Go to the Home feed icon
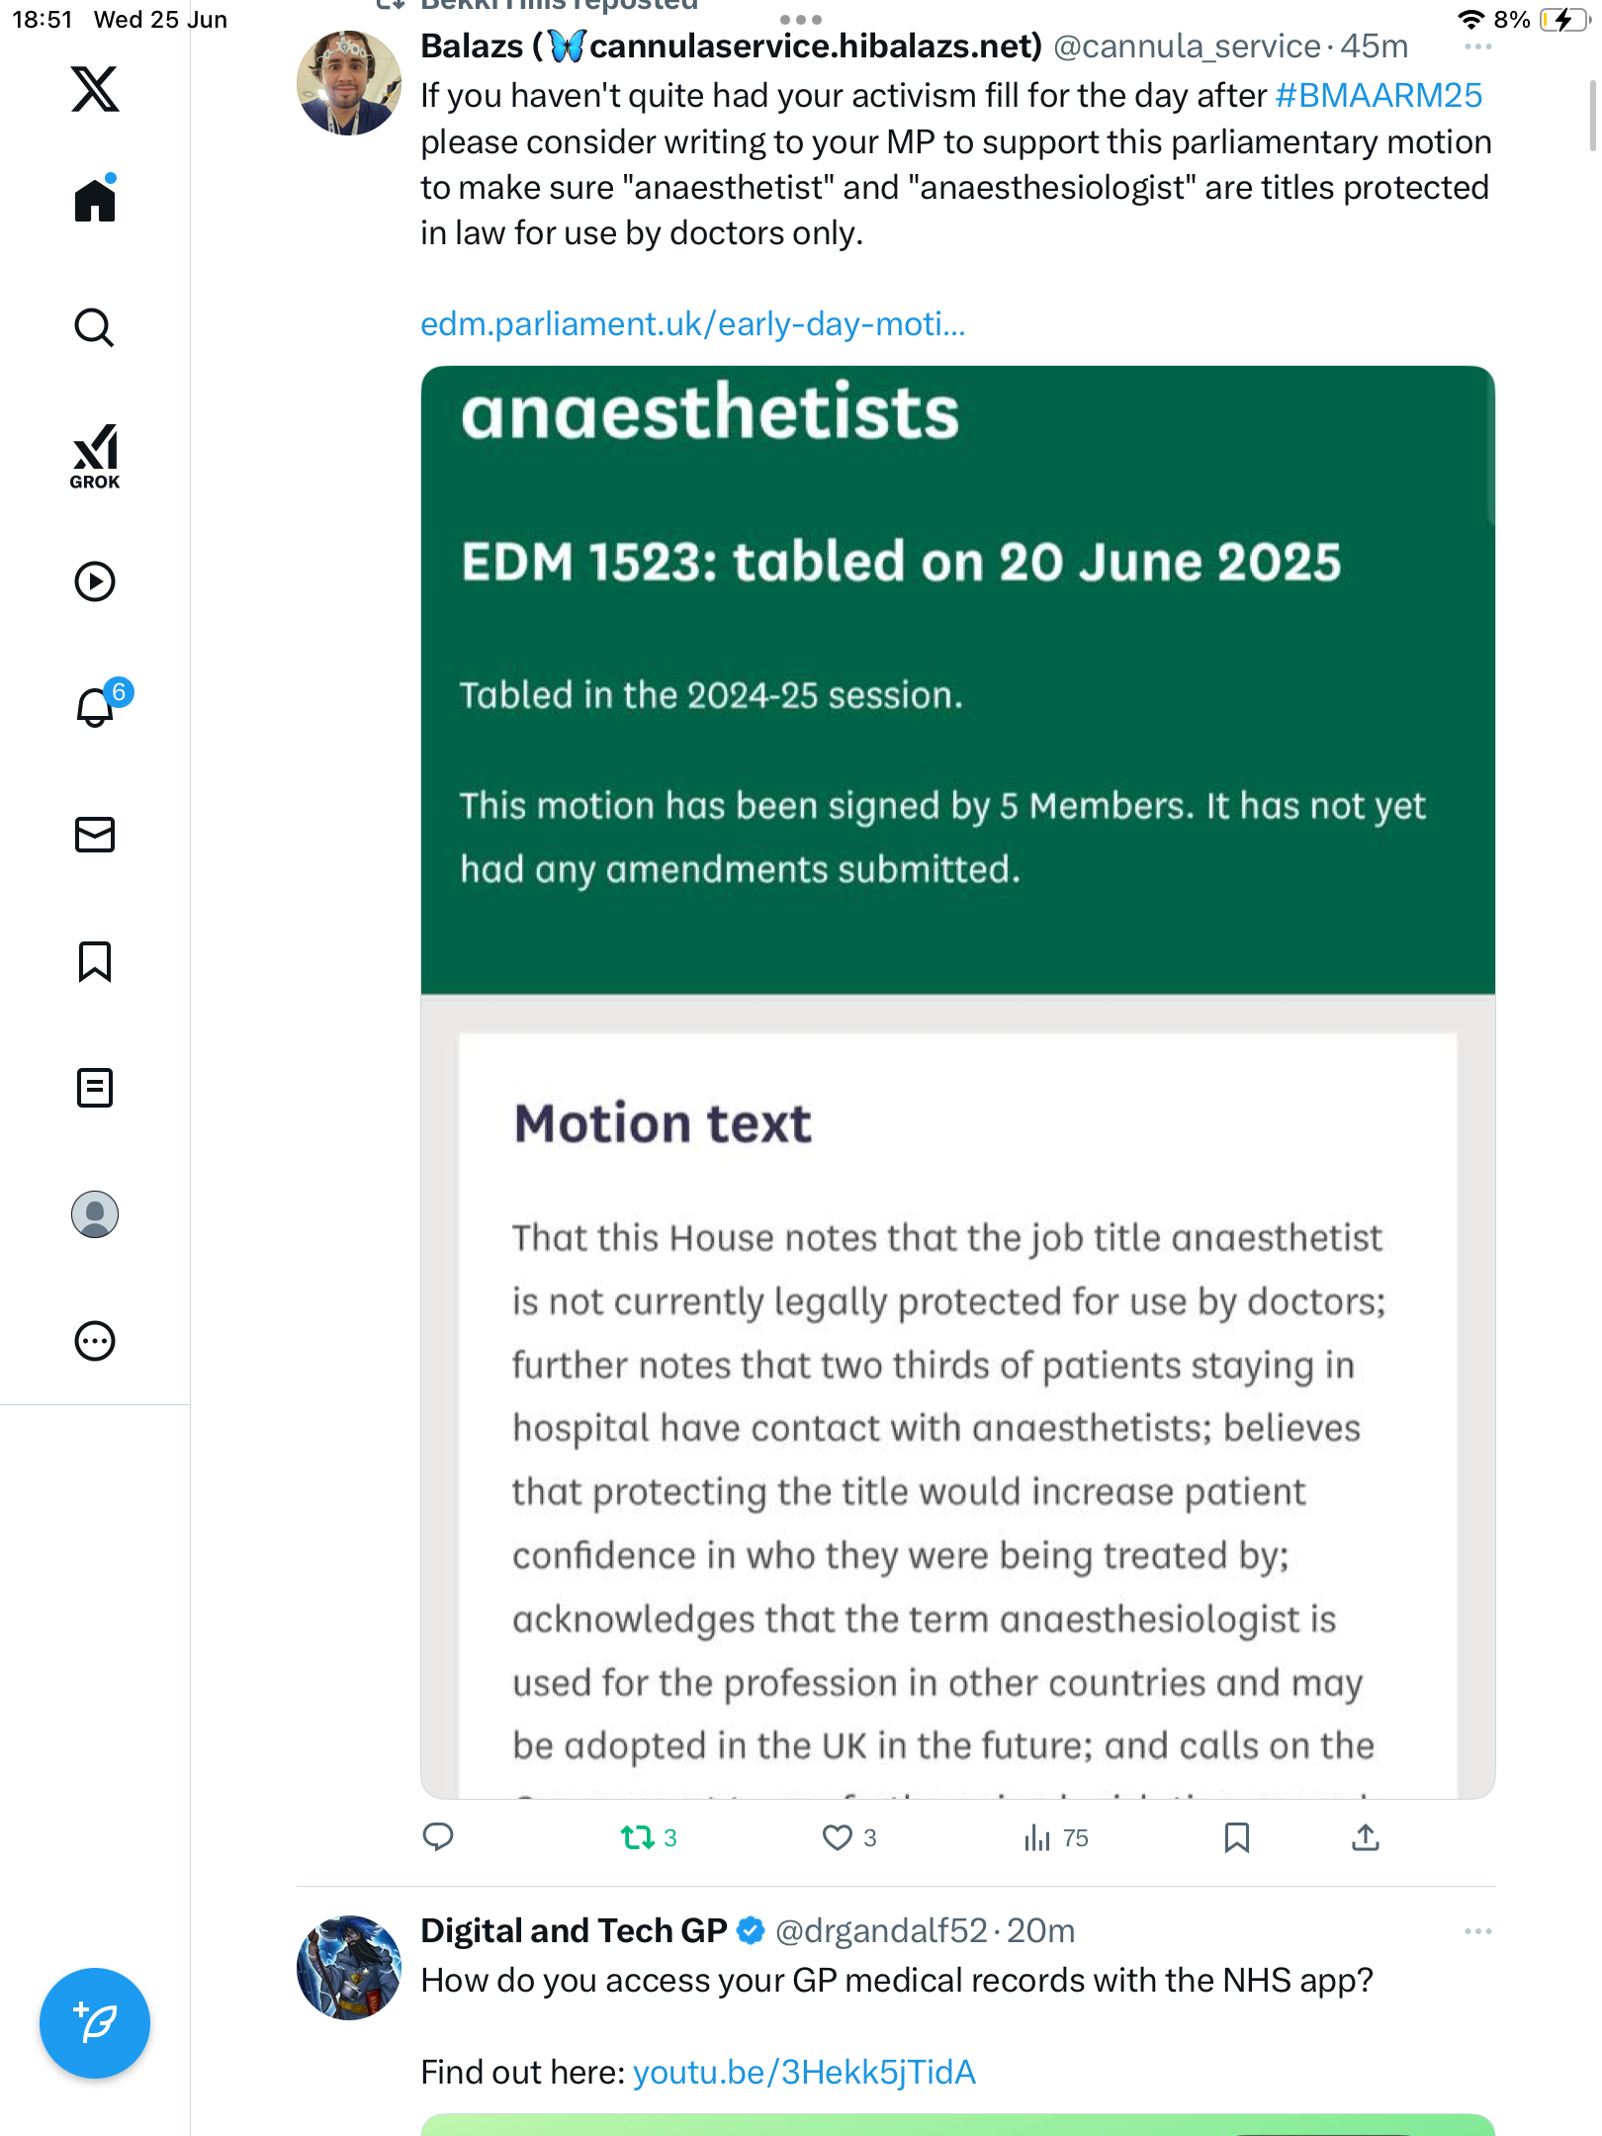 point(95,200)
